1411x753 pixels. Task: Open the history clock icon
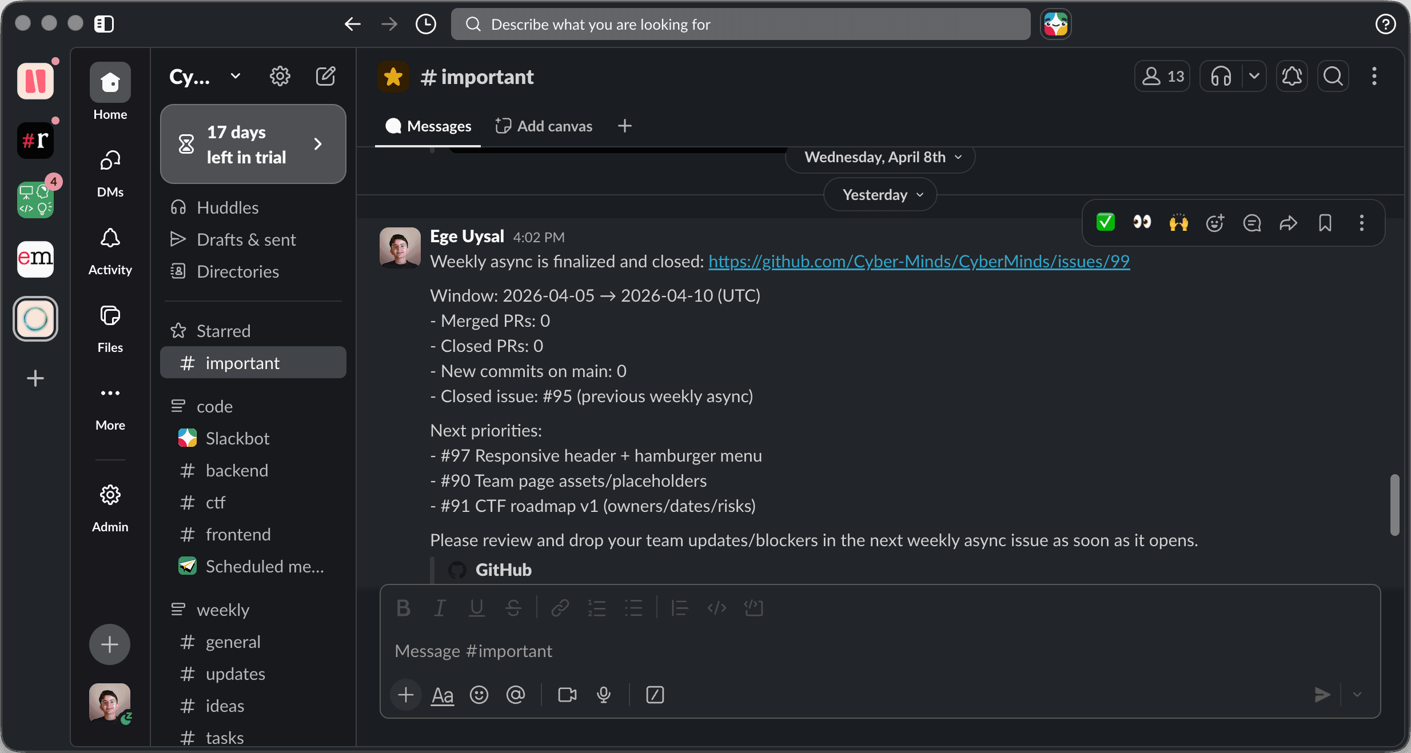(x=425, y=24)
